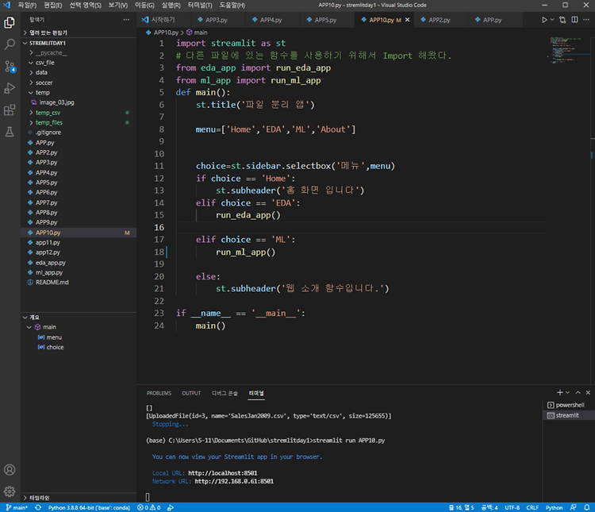Image resolution: width=595 pixels, height=512 pixels.
Task: Change language mode from Python in status bar
Action: (554, 507)
